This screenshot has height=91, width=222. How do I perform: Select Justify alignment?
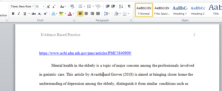pyautogui.click(x=98, y=14)
